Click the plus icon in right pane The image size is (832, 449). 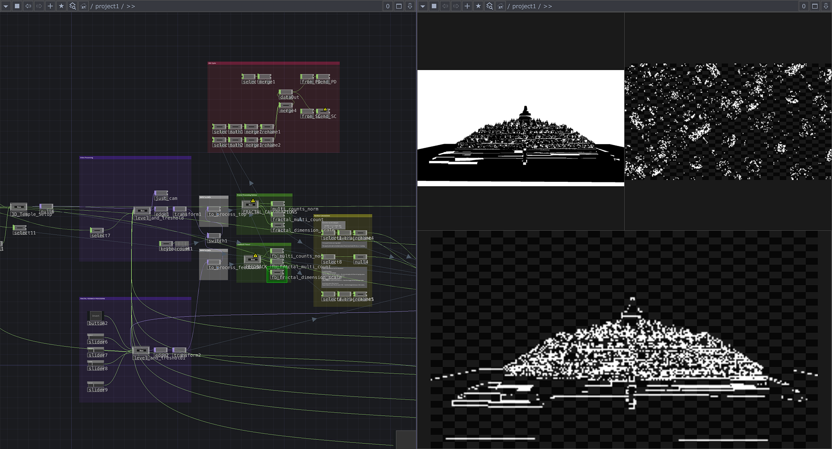coord(467,6)
